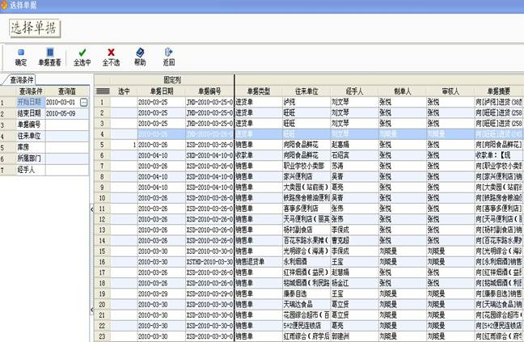
Task: Open 单据查看 document view icon
Action: point(50,57)
